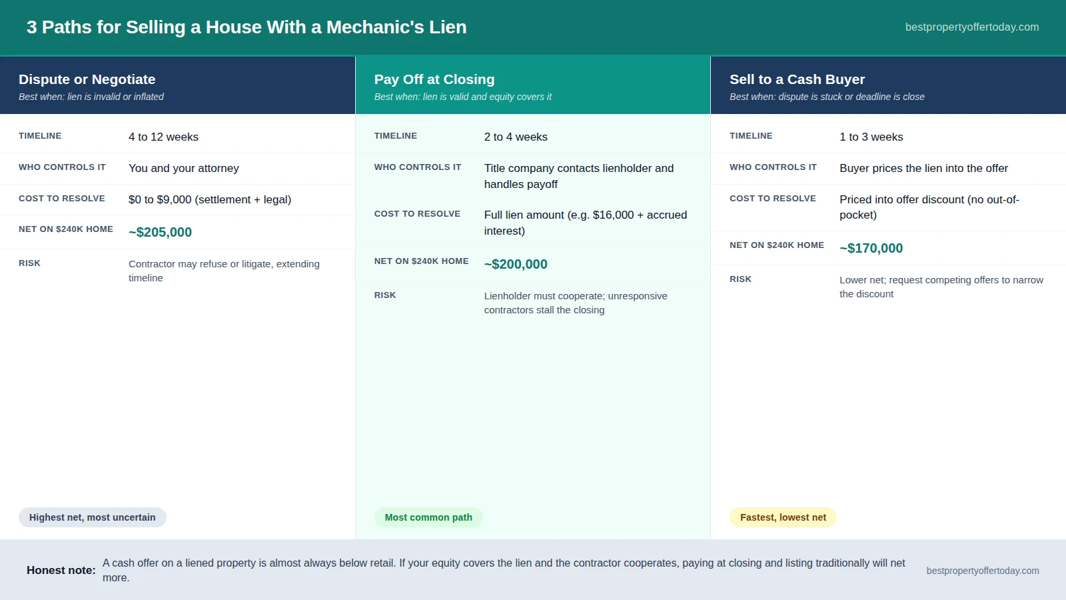Click the honest note paragraph about cash offers

pyautogui.click(x=504, y=570)
